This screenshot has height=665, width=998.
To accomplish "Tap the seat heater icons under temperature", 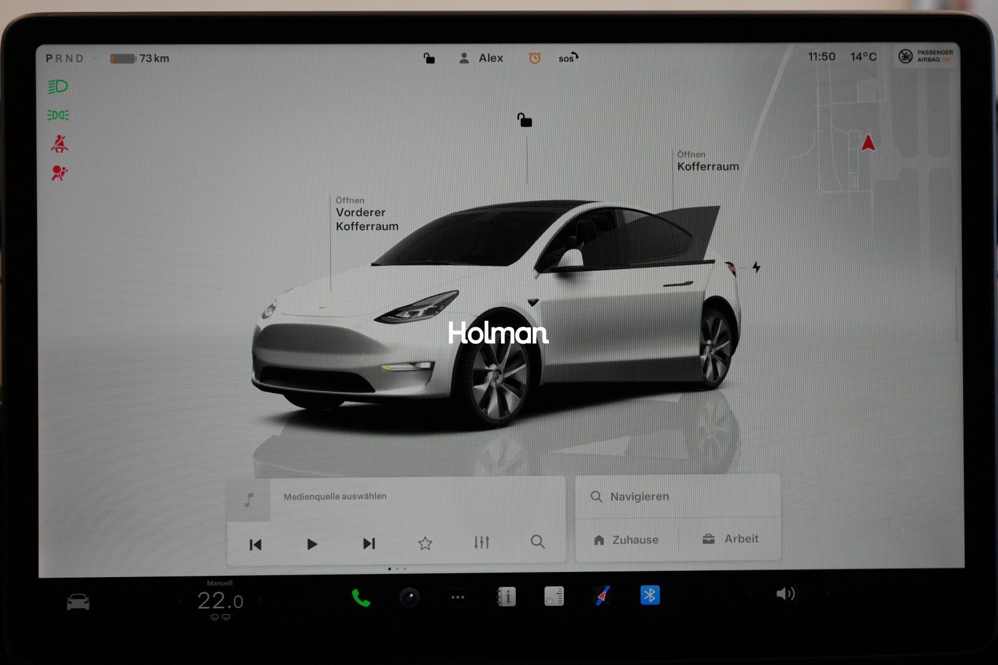I will click(x=220, y=617).
